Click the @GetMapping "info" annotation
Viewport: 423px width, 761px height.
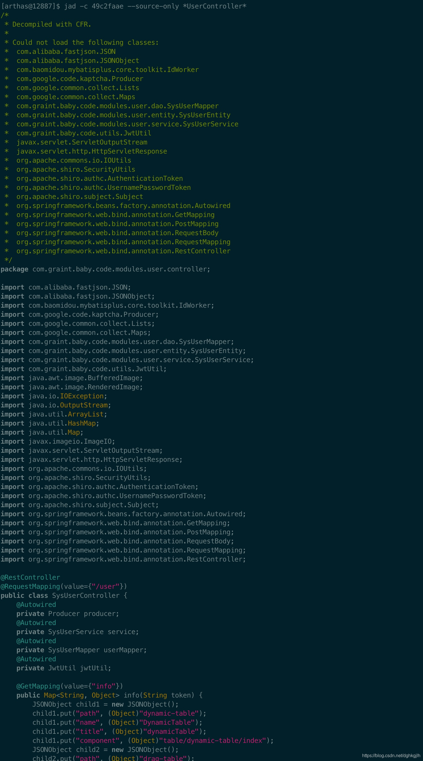pyautogui.click(x=70, y=686)
